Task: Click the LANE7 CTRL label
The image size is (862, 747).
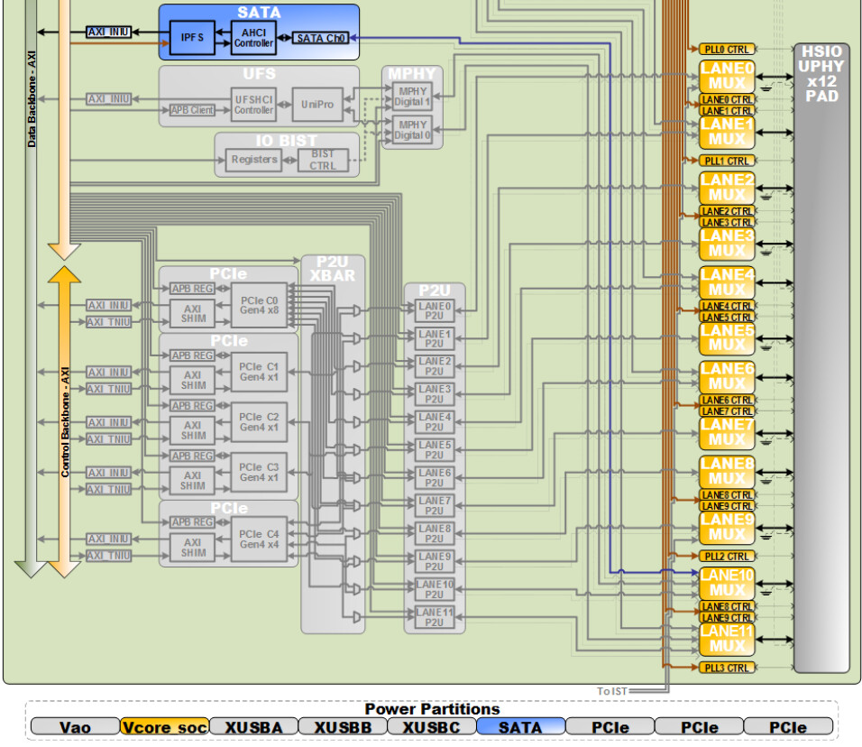Action: click(x=727, y=411)
